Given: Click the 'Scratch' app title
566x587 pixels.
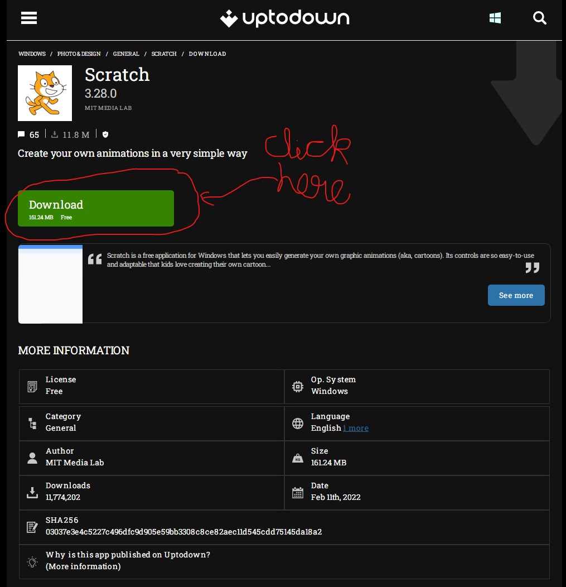Looking at the screenshot, I should tap(117, 75).
